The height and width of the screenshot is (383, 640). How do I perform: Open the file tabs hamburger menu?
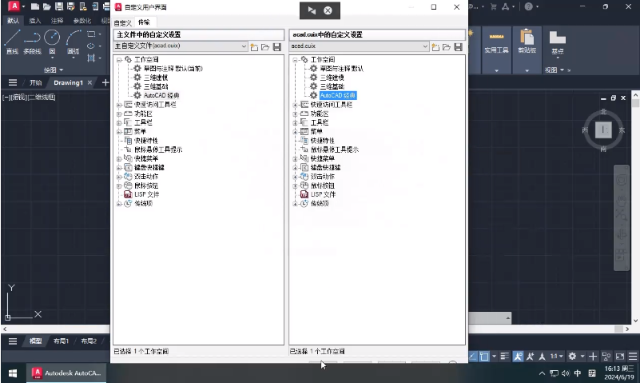point(13,82)
